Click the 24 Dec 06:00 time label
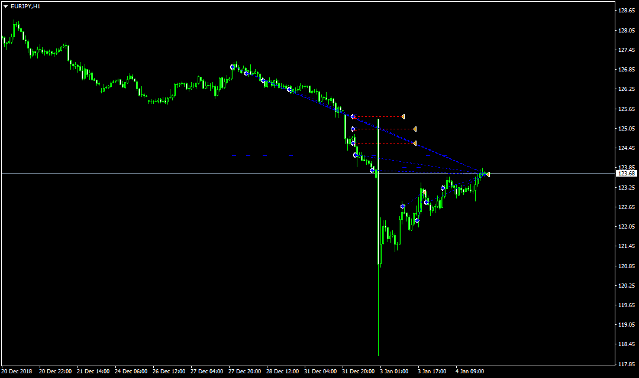 tap(131, 372)
